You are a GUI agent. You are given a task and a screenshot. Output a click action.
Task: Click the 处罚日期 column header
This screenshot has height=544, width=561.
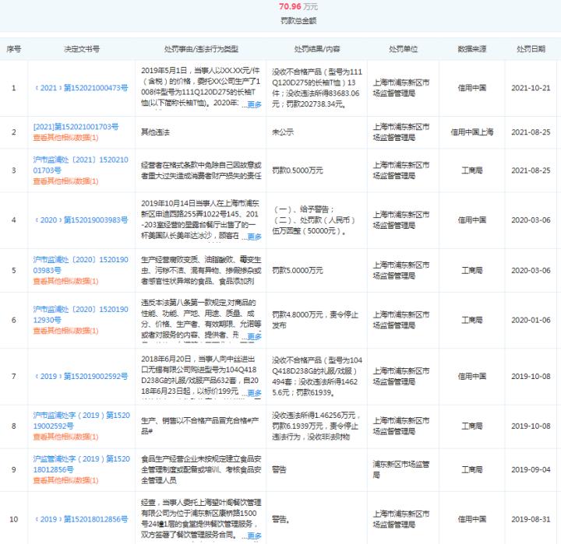point(531,49)
